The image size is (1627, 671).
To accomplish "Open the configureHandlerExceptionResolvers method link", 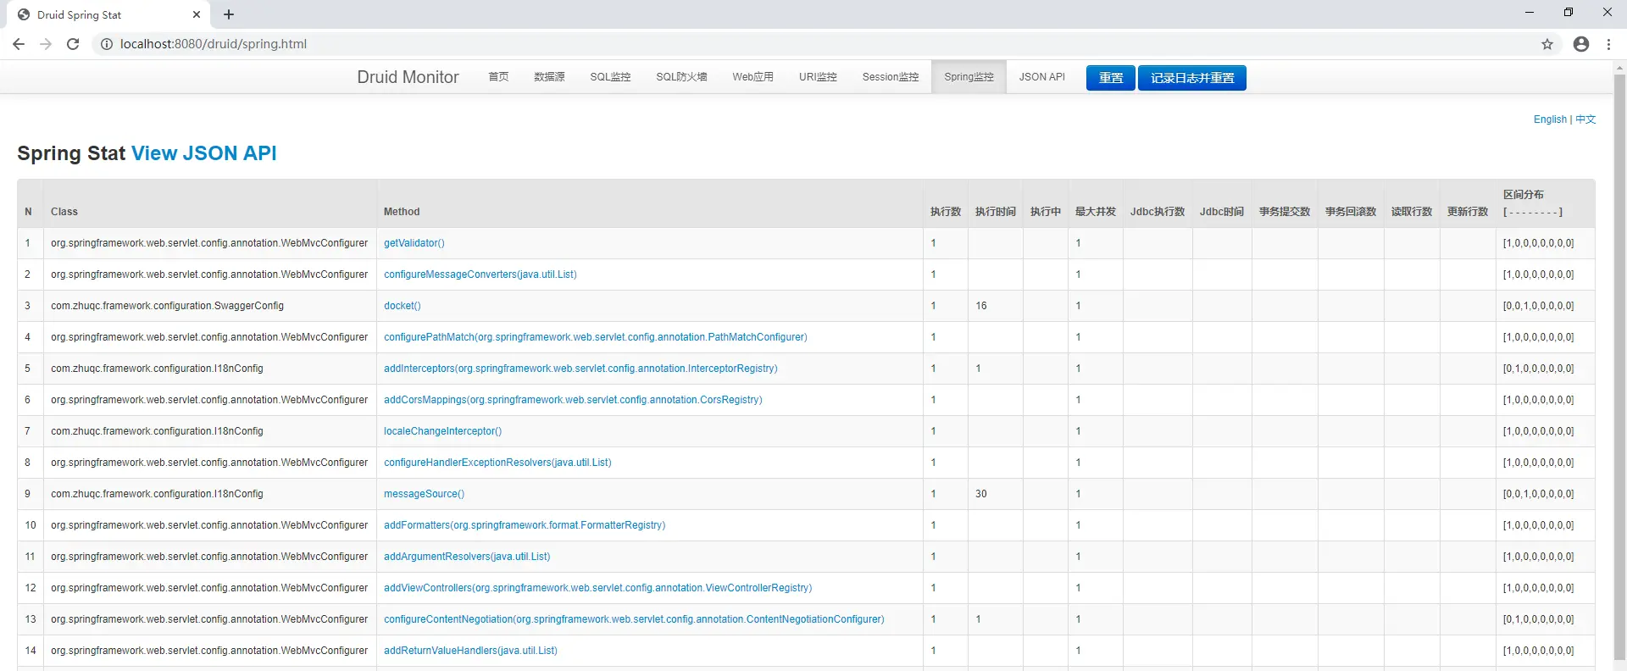I will [x=497, y=463].
